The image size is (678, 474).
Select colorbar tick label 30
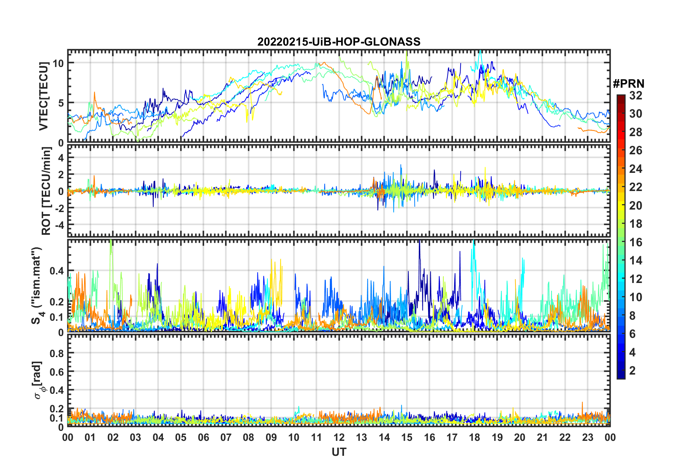tap(636, 114)
